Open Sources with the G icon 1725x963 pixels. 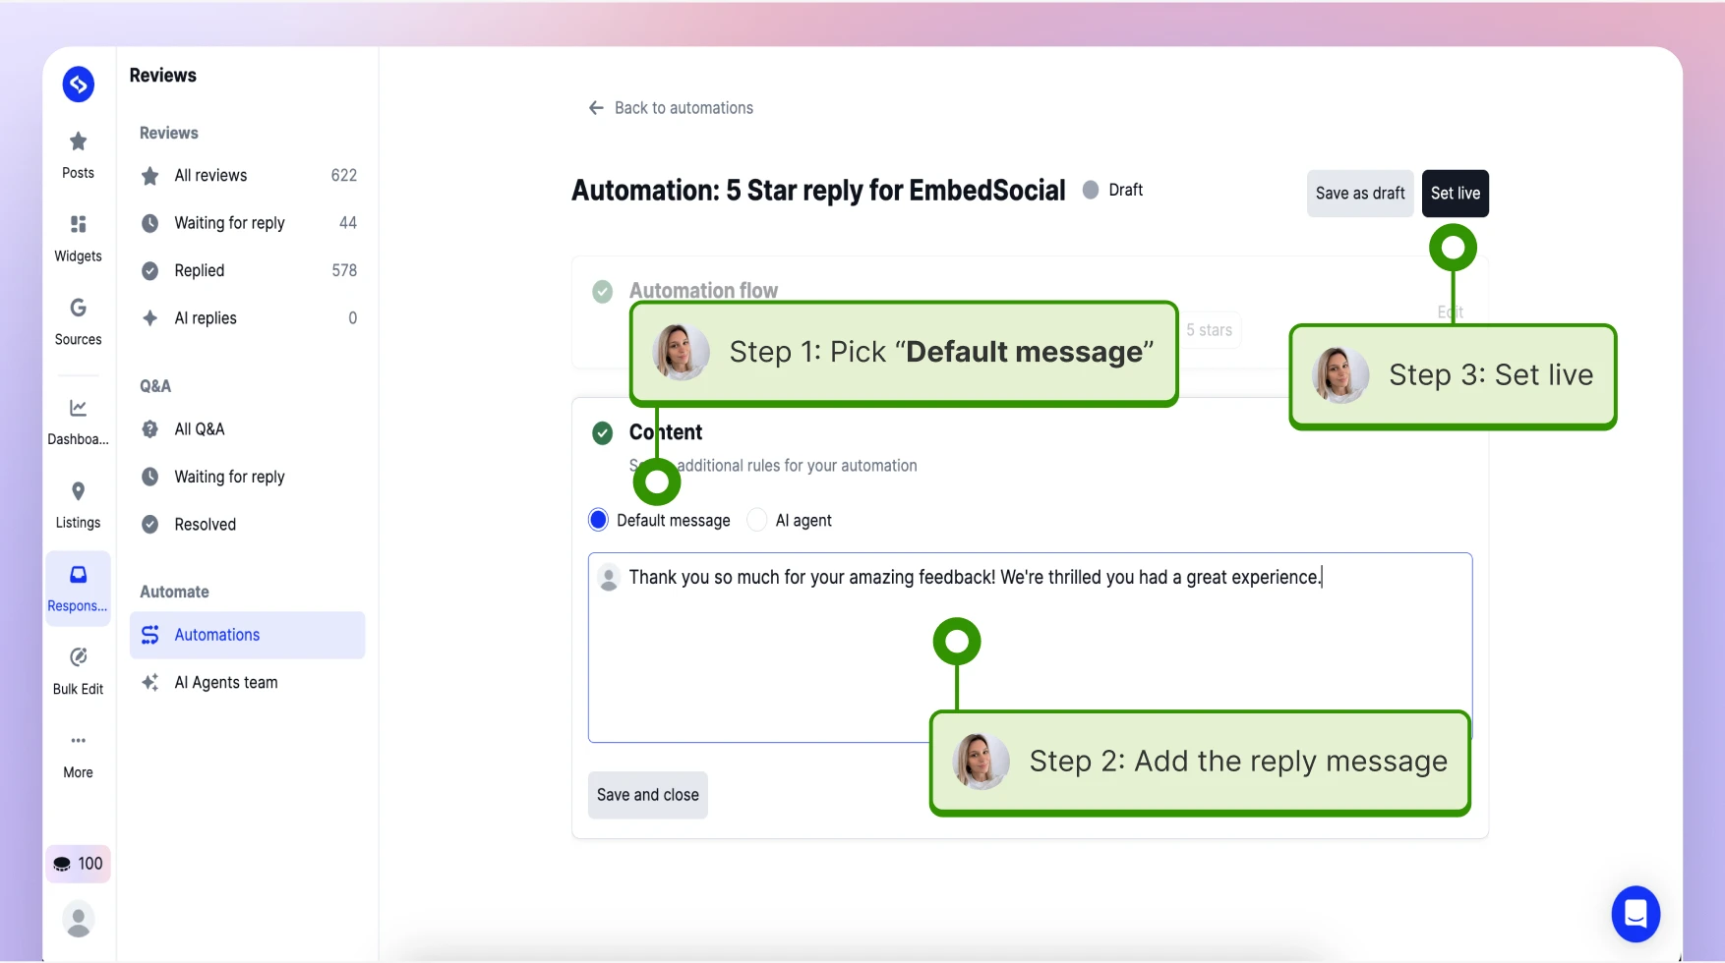point(78,308)
